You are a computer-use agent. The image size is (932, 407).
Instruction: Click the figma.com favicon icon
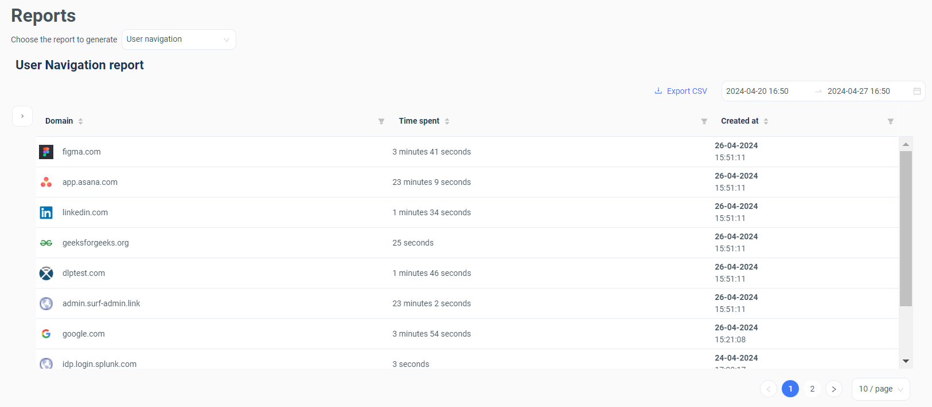[x=46, y=152]
